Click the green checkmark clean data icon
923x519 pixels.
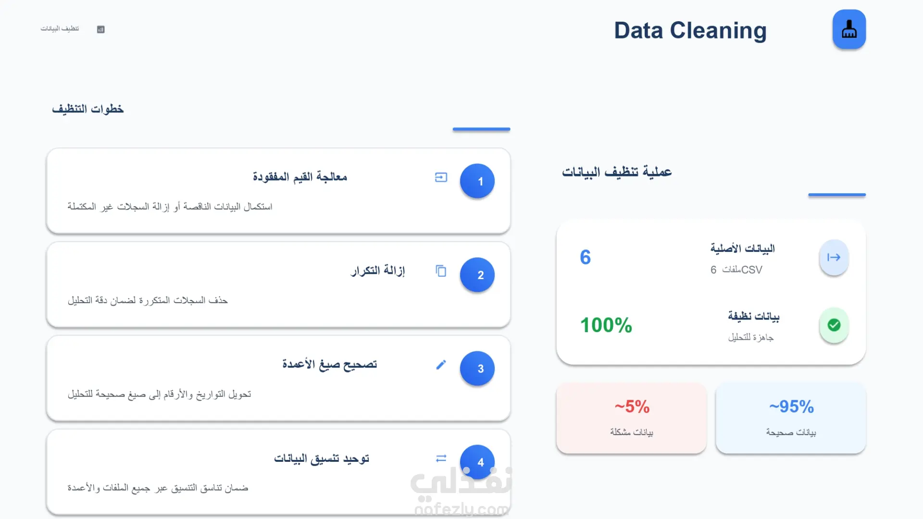tap(834, 325)
